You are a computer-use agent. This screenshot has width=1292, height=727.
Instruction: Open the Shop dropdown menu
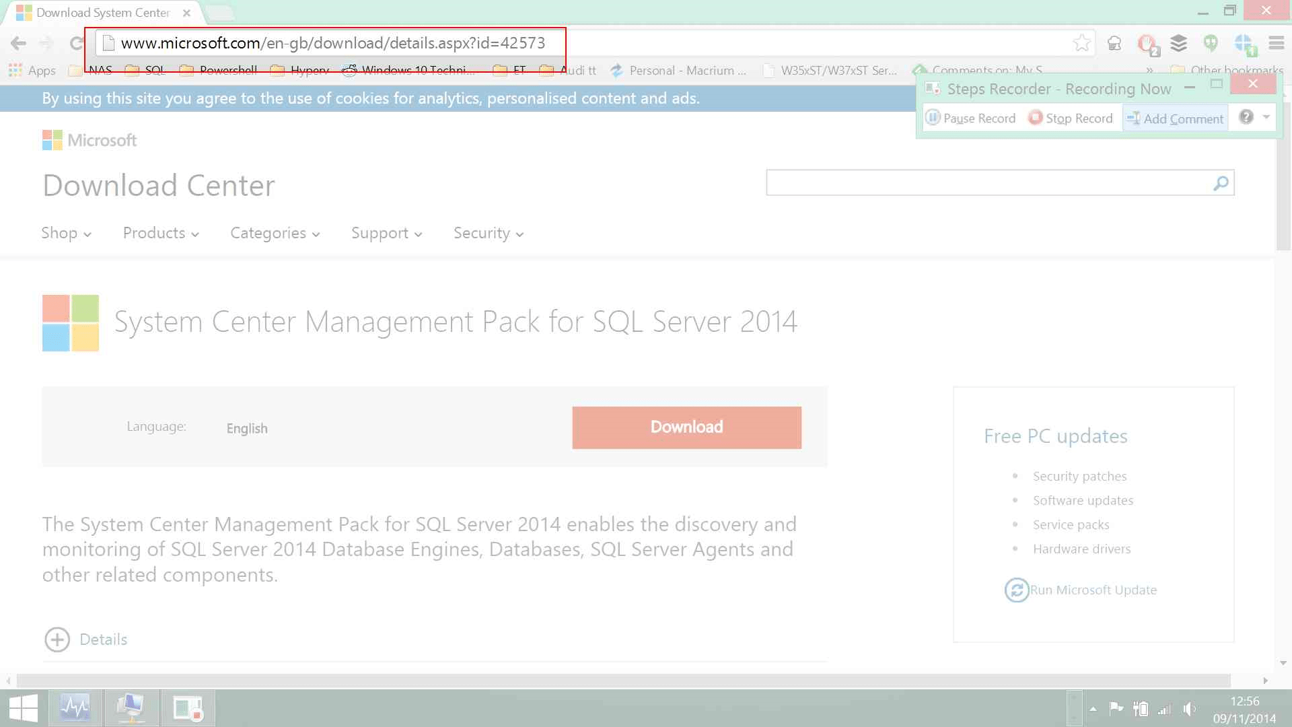(x=66, y=233)
